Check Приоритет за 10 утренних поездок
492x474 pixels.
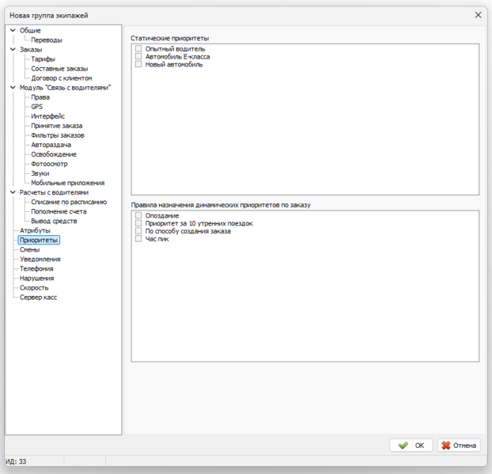click(138, 224)
